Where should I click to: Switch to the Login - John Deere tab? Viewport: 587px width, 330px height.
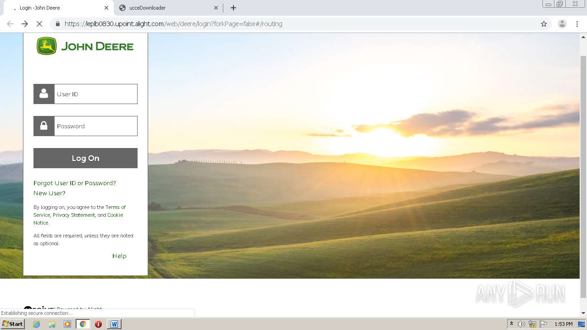pos(57,8)
